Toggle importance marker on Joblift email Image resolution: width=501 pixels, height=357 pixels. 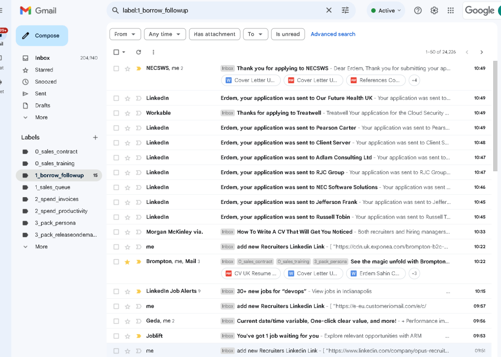(139, 336)
